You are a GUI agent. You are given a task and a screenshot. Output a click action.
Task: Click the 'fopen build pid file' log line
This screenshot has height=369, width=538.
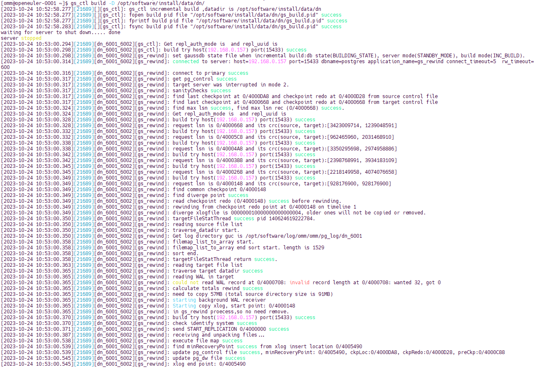tap(171, 15)
